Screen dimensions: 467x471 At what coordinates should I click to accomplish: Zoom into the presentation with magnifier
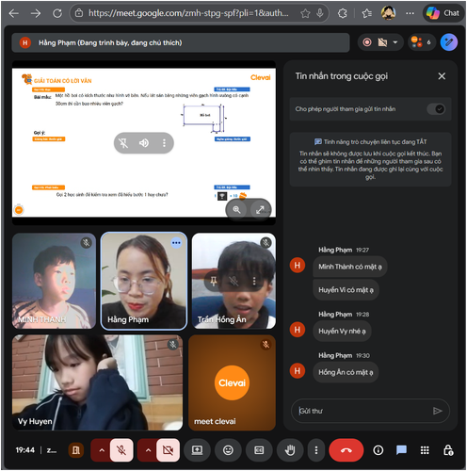(x=236, y=210)
